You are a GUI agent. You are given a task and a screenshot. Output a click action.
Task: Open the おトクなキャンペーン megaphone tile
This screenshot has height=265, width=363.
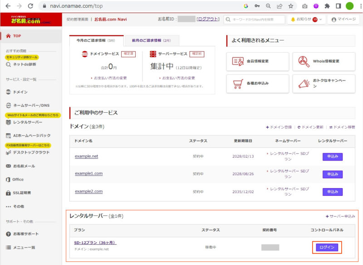click(x=324, y=84)
